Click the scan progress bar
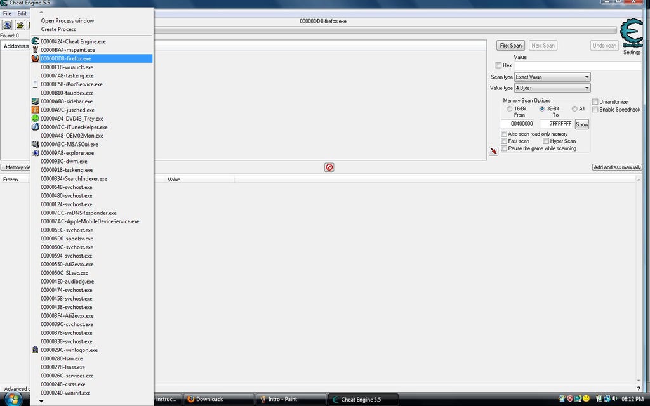650x406 pixels. 385,30
